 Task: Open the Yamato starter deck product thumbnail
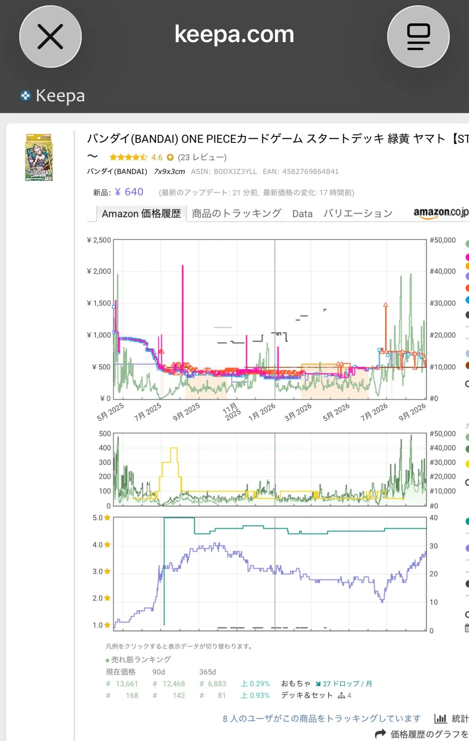point(39,157)
